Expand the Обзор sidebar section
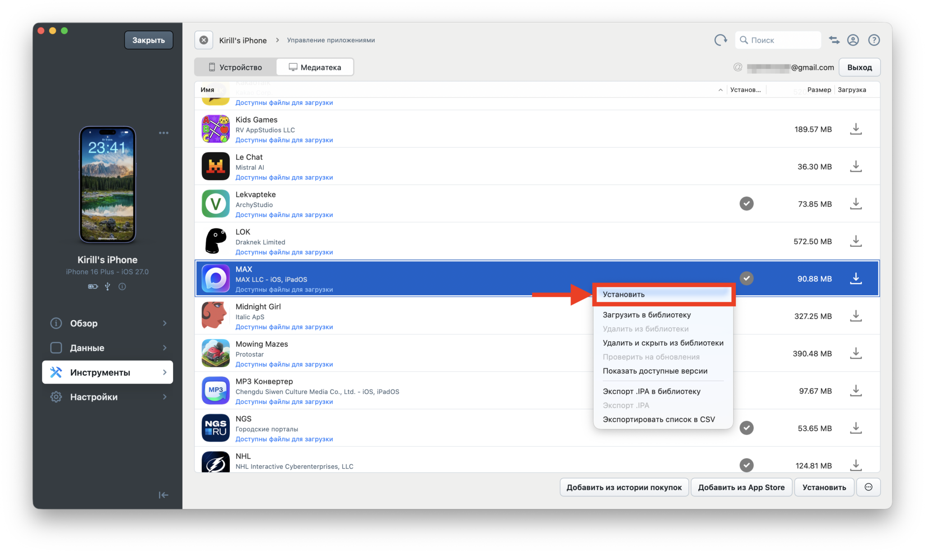This screenshot has height=552, width=925. (x=107, y=323)
